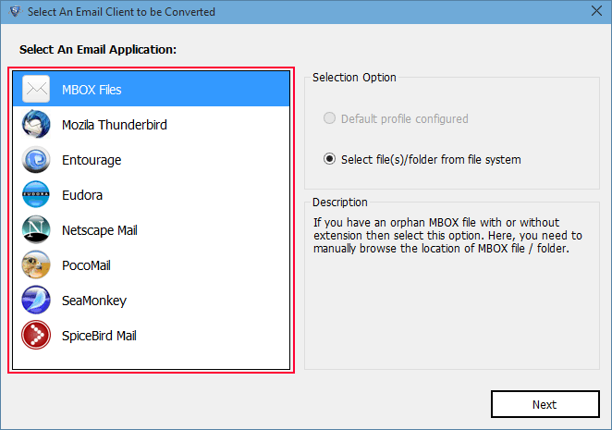
Task: Select the MBOX Files label
Action: click(x=92, y=90)
